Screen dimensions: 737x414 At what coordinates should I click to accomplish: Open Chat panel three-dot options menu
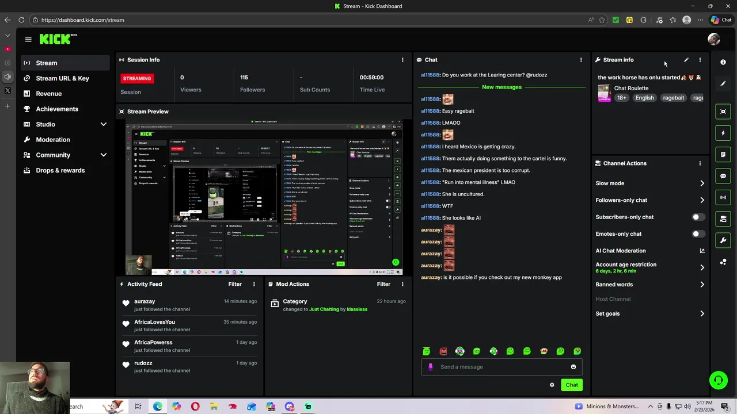pyautogui.click(x=581, y=60)
